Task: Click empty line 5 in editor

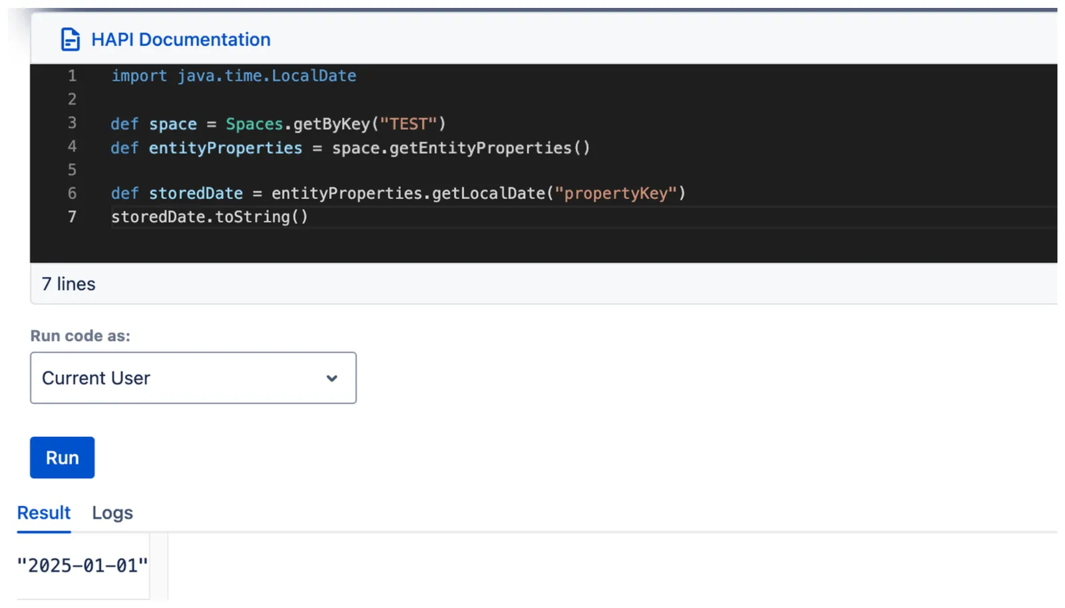Action: [x=579, y=170]
